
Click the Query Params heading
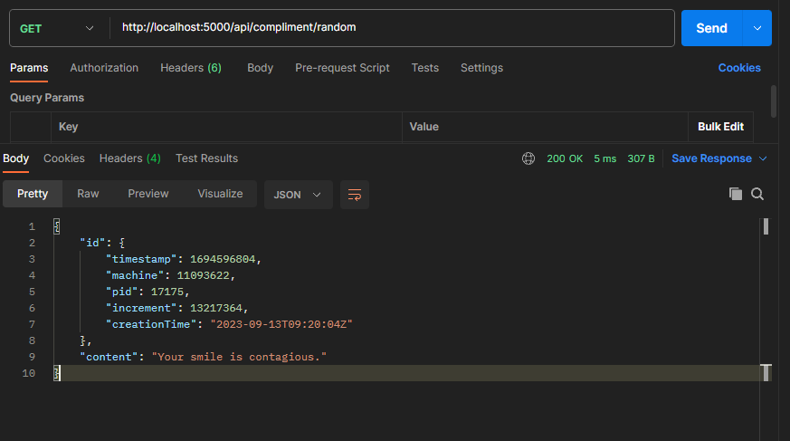pos(47,98)
